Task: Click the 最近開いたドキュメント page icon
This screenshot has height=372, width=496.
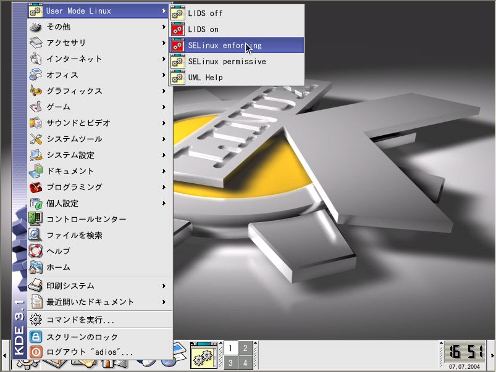Action: pyautogui.click(x=36, y=302)
